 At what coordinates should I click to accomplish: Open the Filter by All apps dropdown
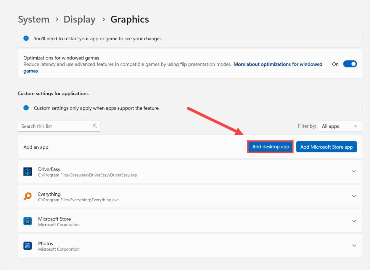click(x=340, y=126)
